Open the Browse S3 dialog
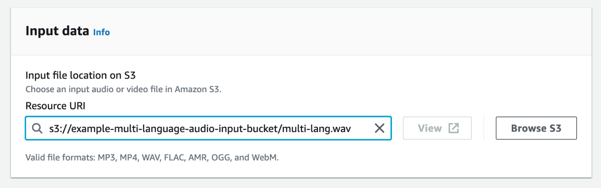The image size is (601, 188). pyautogui.click(x=536, y=128)
